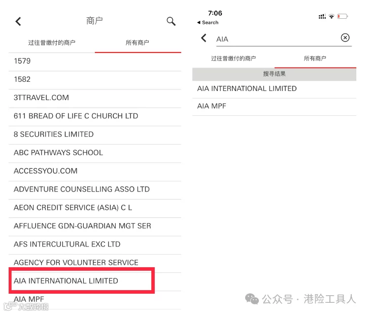Pick AFS INTERCULTURAL EXC LTD

[95, 244]
